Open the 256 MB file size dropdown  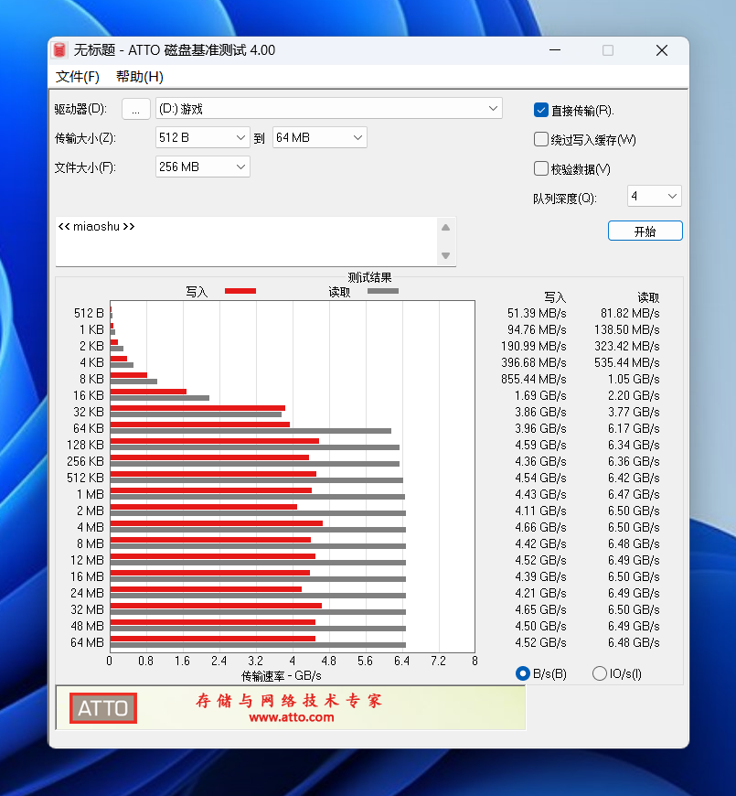coord(202,167)
